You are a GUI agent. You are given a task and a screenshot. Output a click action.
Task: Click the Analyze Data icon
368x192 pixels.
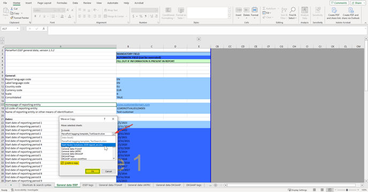click(x=305, y=10)
